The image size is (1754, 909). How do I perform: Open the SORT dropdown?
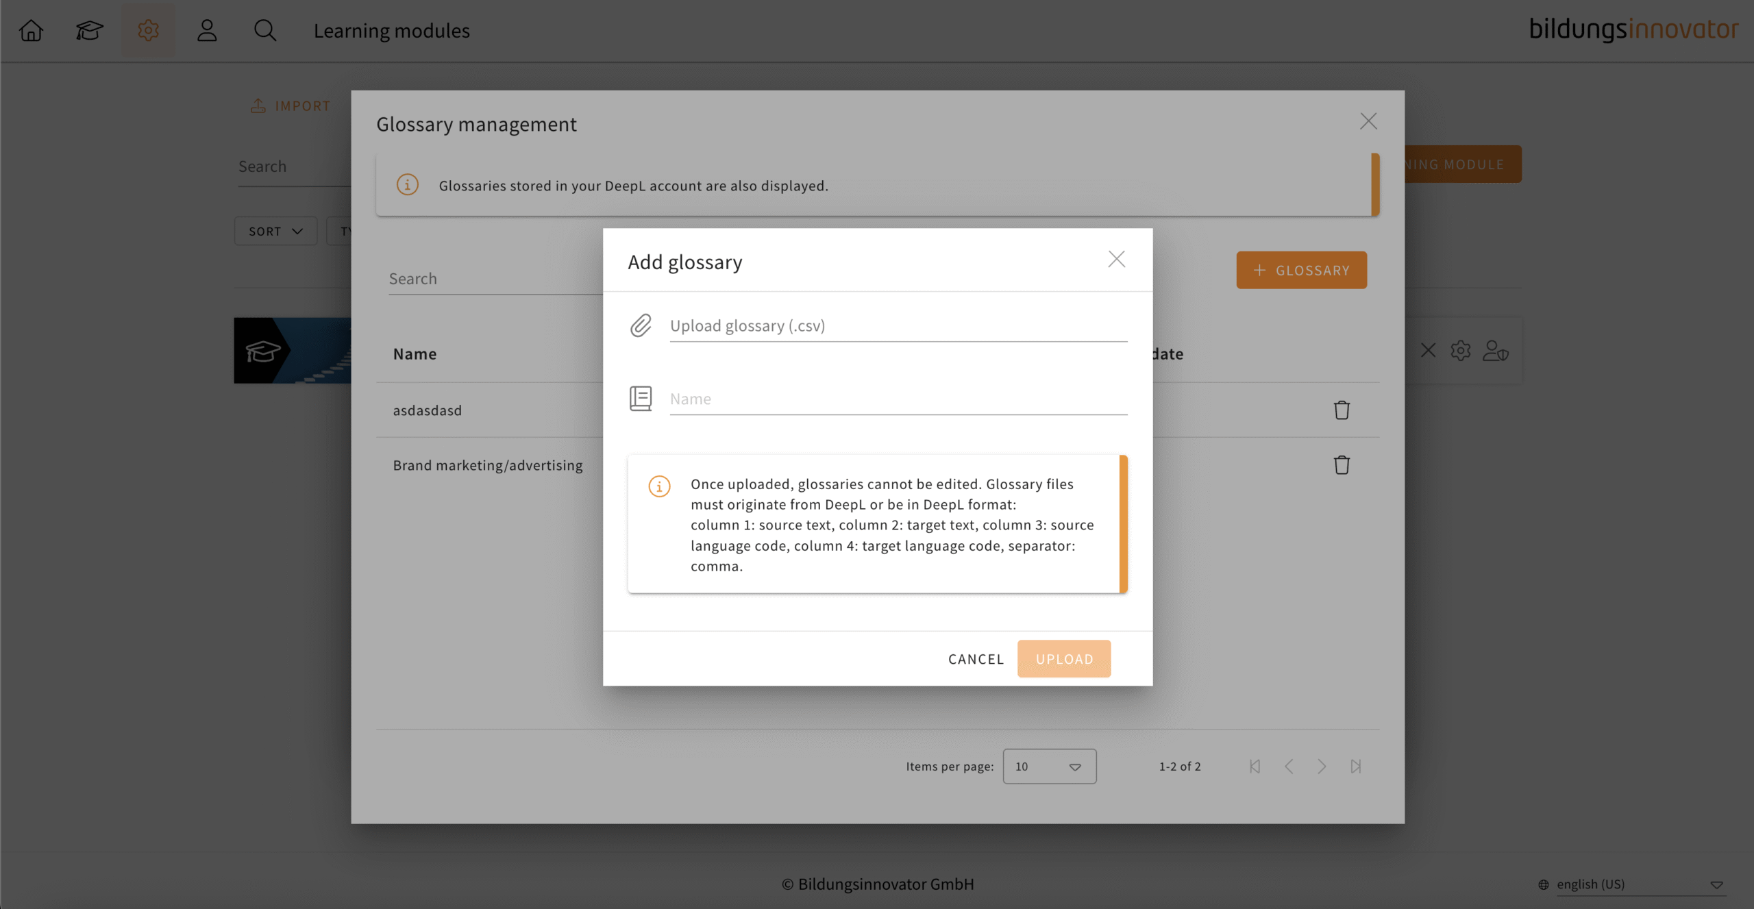coord(275,231)
